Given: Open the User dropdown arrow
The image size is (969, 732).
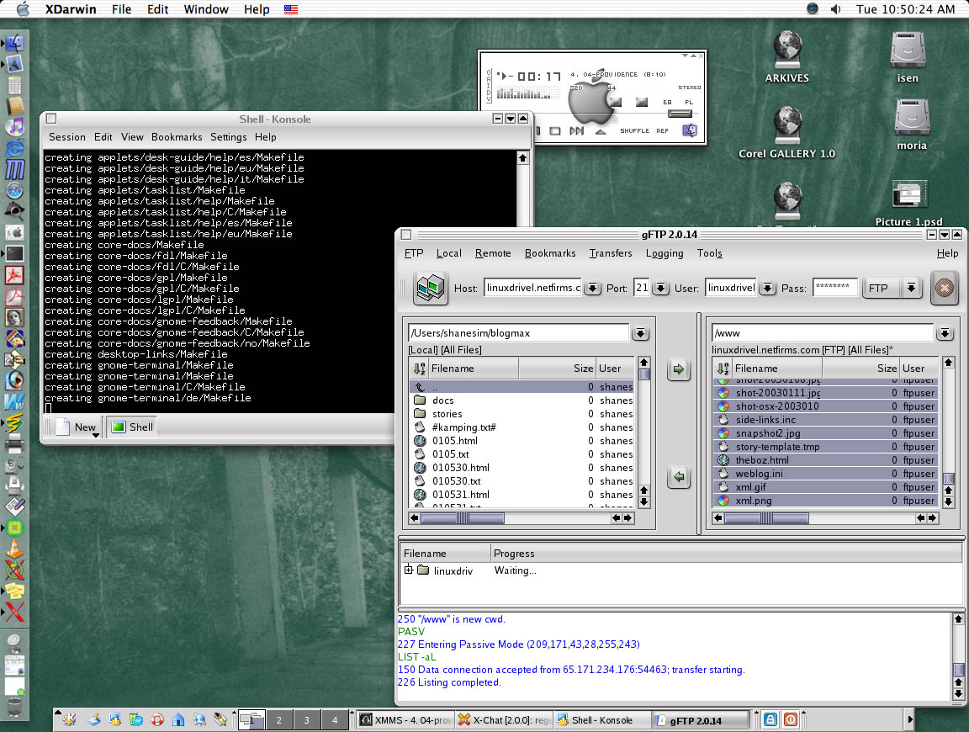Looking at the screenshot, I should coord(767,288).
